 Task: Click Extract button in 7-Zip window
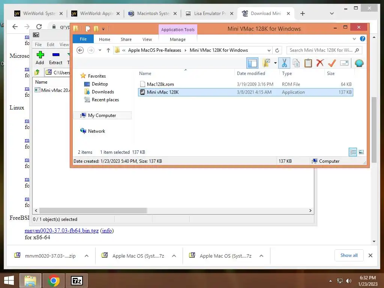[x=56, y=58]
